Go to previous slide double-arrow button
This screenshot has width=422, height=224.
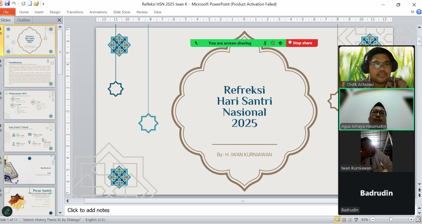coord(419,190)
